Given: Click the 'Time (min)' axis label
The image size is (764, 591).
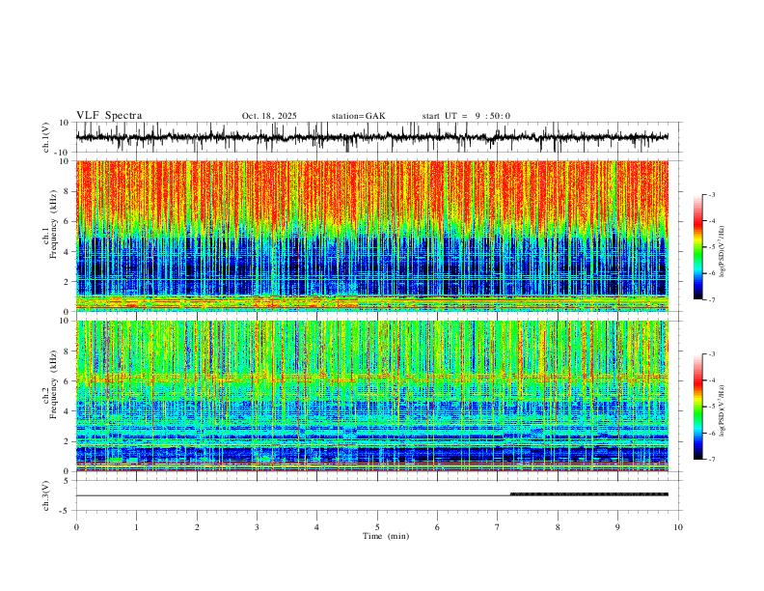Looking at the screenshot, I should (x=386, y=536).
